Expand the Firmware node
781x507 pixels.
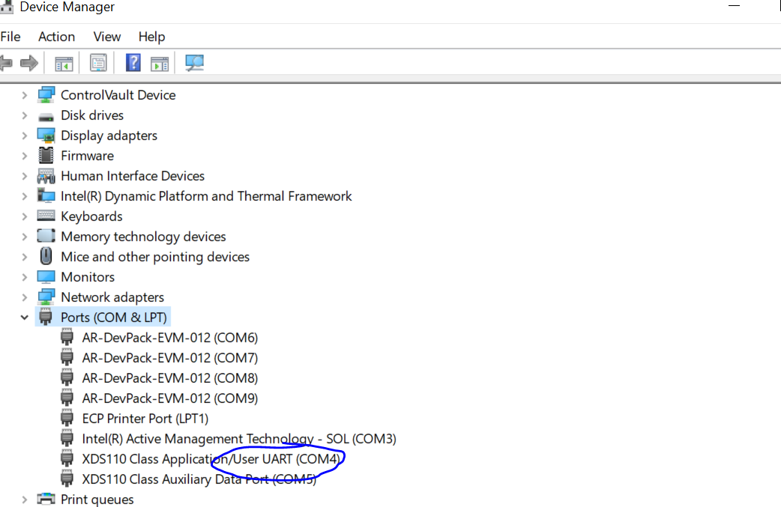(25, 156)
